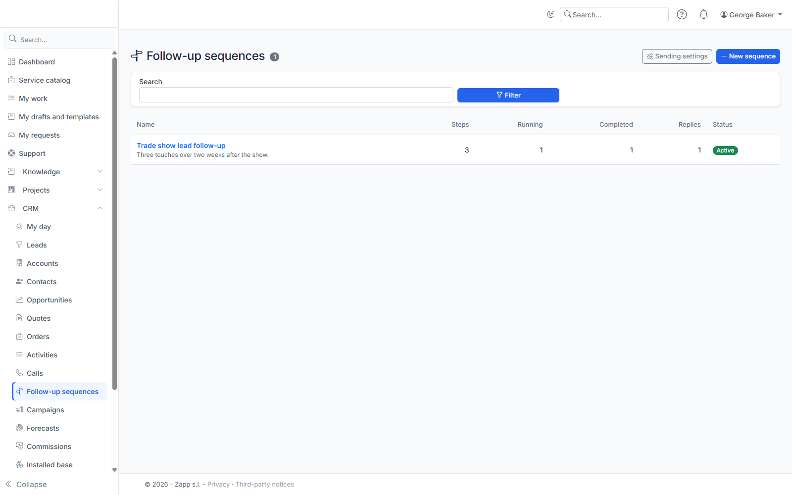Focus the sequence Search input
792x495 pixels.
point(296,95)
